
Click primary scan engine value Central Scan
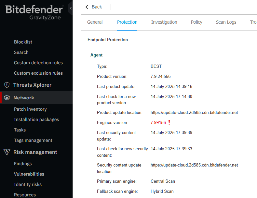(163, 181)
